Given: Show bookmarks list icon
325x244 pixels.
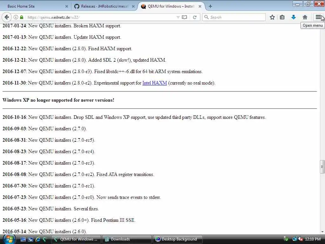Looking at the screenshot, I should point(282,17).
